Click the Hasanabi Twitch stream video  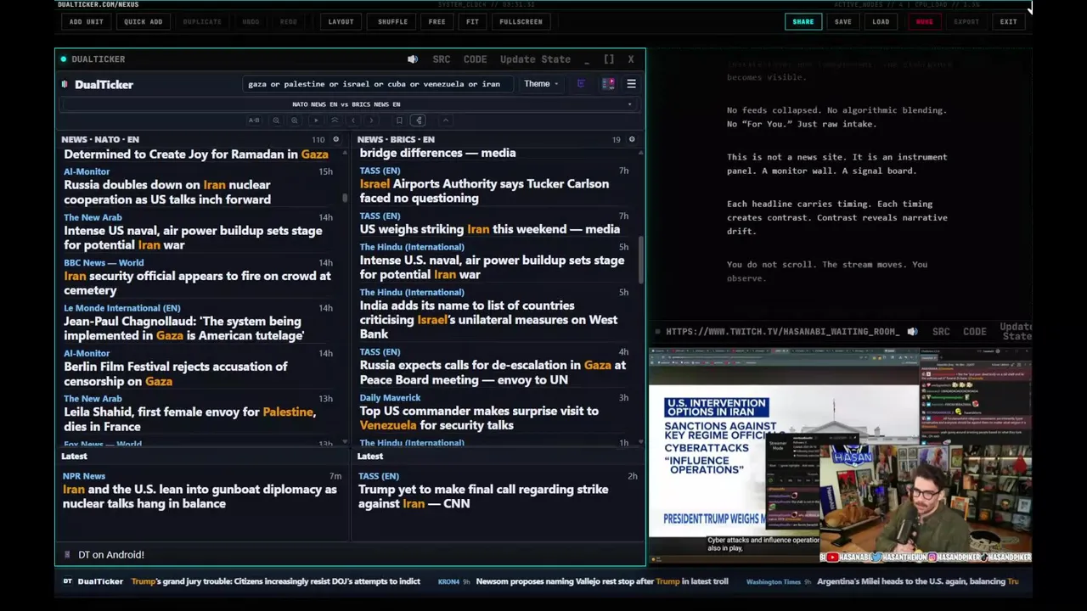pyautogui.click(x=840, y=454)
